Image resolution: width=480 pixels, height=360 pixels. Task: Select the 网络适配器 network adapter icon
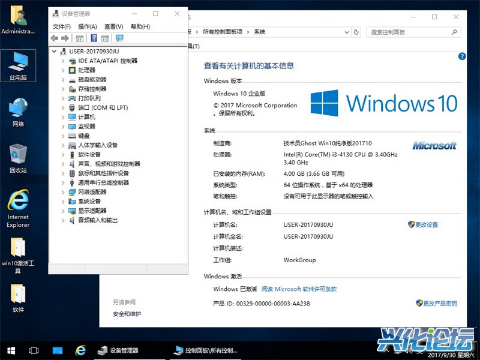pyautogui.click(x=72, y=192)
